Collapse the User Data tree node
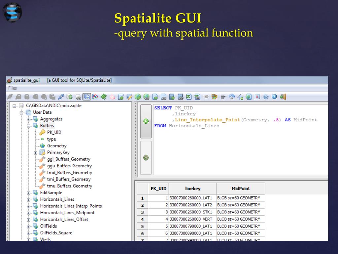Image resolution: width=338 pixels, height=254 pixels. (x=21, y=112)
